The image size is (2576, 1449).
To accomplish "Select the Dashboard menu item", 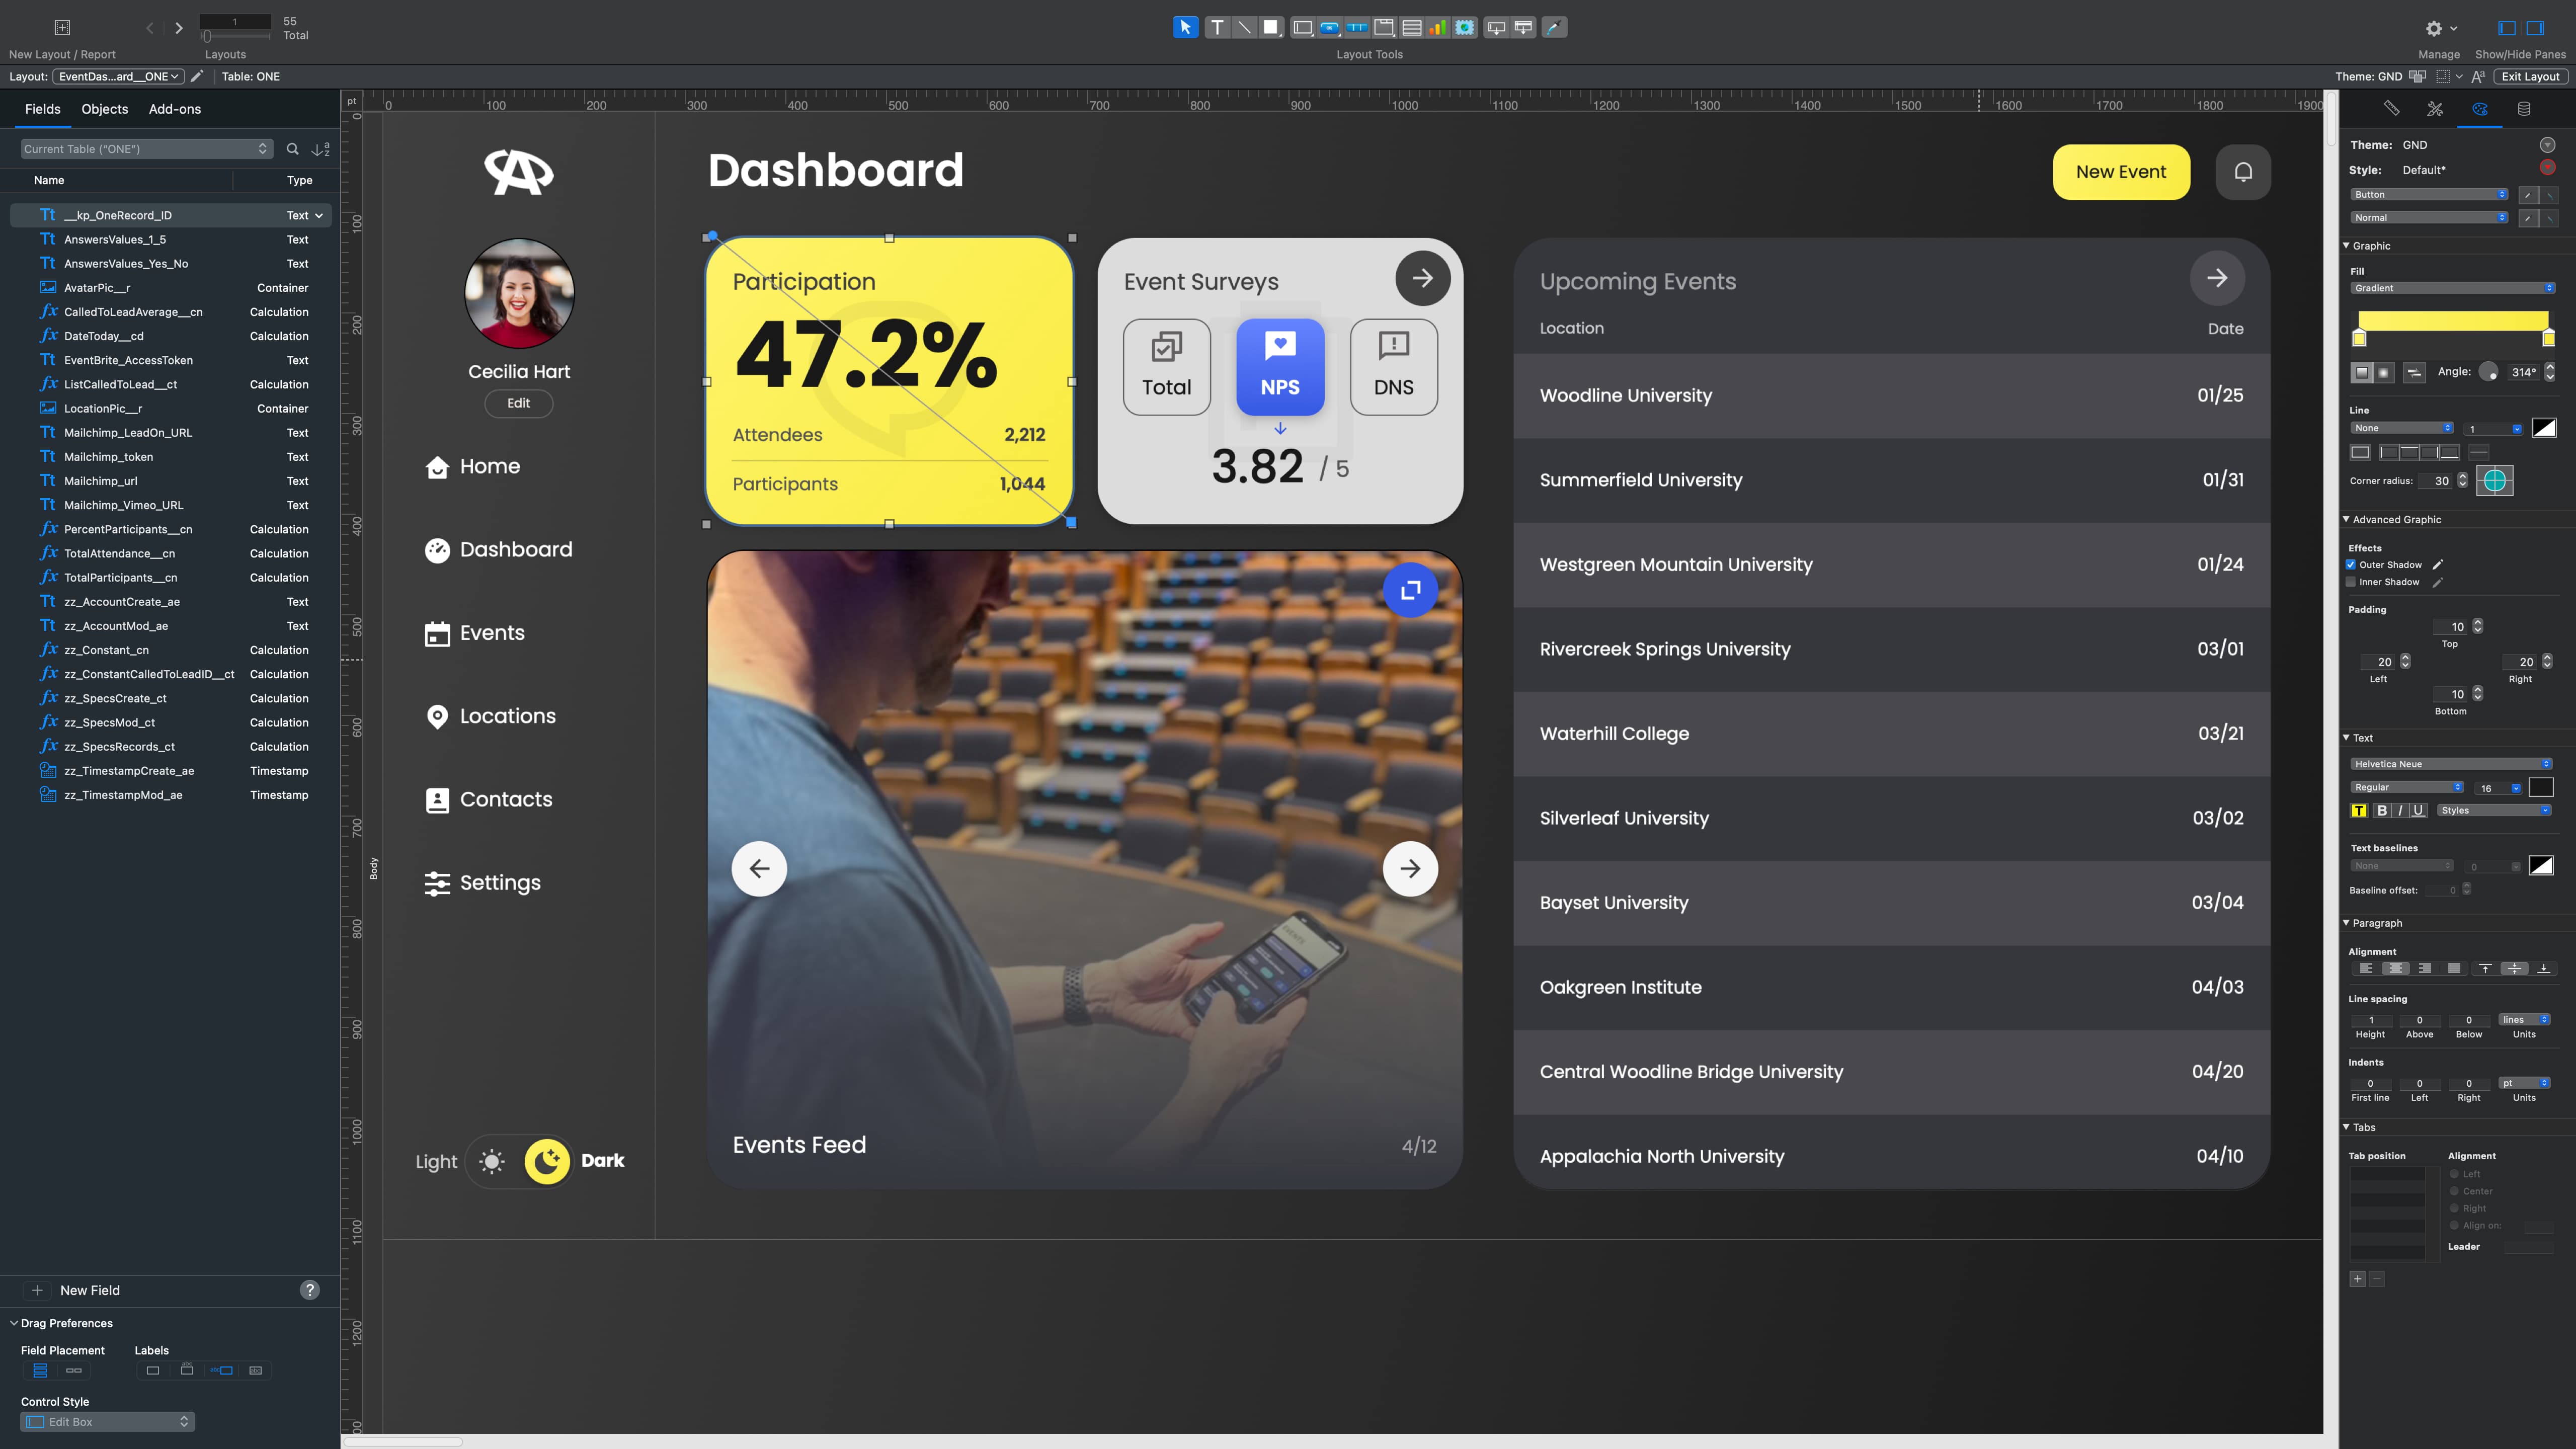I will [x=515, y=548].
